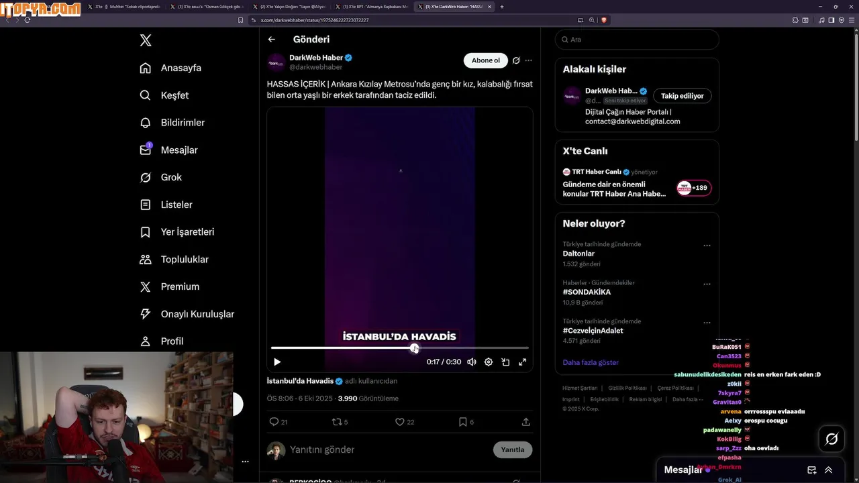The width and height of the screenshot is (859, 483).
Task: Go to Keşfet explore page
Action: coord(164,95)
